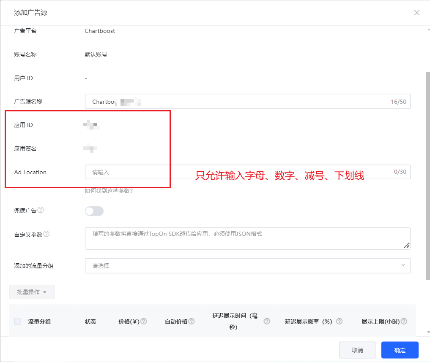Screen dimensions: 430x362
Task: Open the 添加的流量分组 selector showing 请选择
Action: click(x=247, y=266)
